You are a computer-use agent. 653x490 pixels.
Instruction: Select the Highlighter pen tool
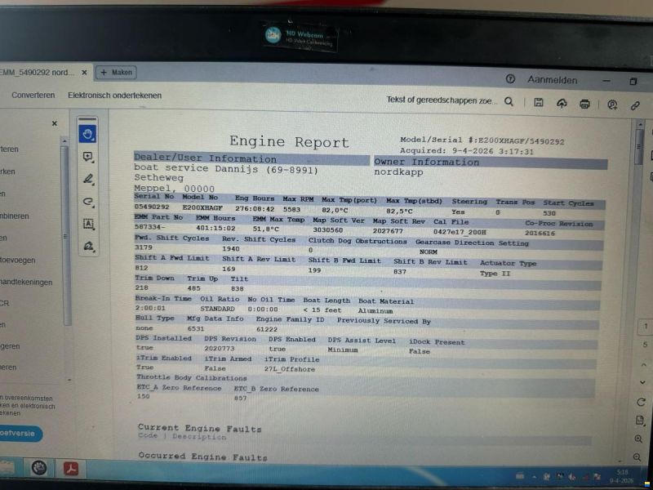tap(88, 179)
